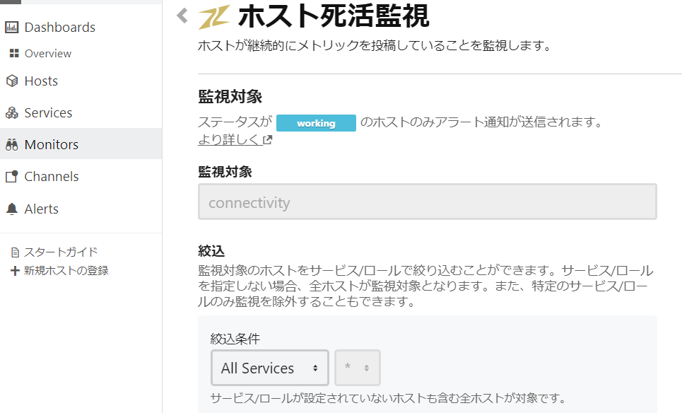
Task: Click the ホスト死活監視 page title
Action: 334,16
